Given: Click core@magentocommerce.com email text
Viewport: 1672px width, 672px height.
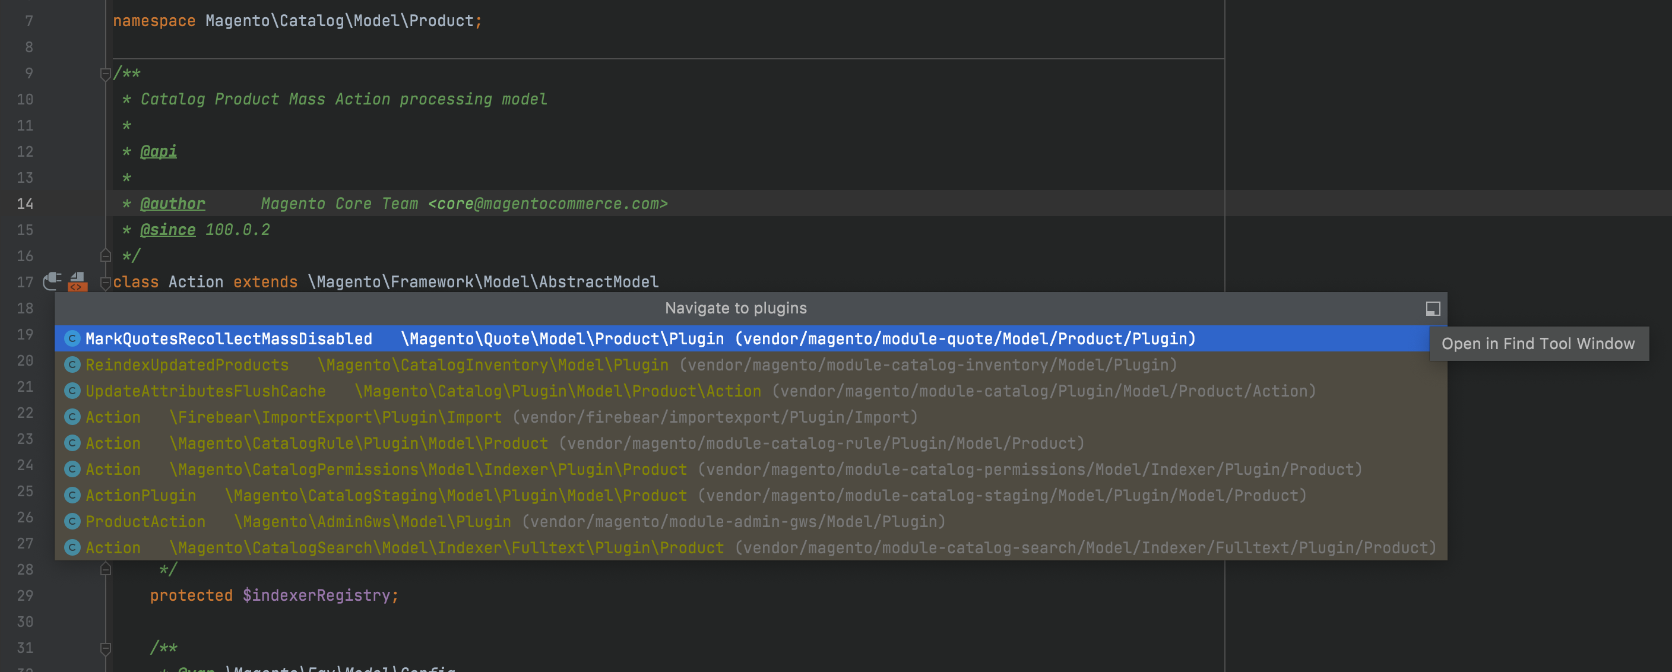Looking at the screenshot, I should click(548, 204).
